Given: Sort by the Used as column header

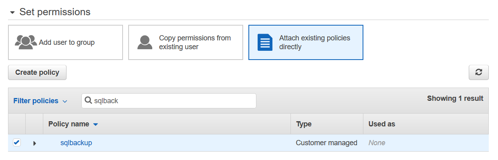Looking at the screenshot, I should (381, 124).
